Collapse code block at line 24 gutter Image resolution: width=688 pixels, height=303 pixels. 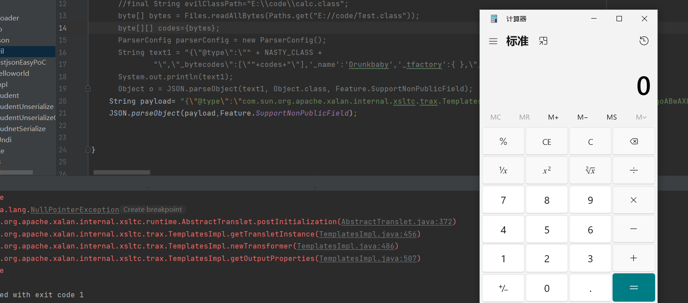click(88, 149)
